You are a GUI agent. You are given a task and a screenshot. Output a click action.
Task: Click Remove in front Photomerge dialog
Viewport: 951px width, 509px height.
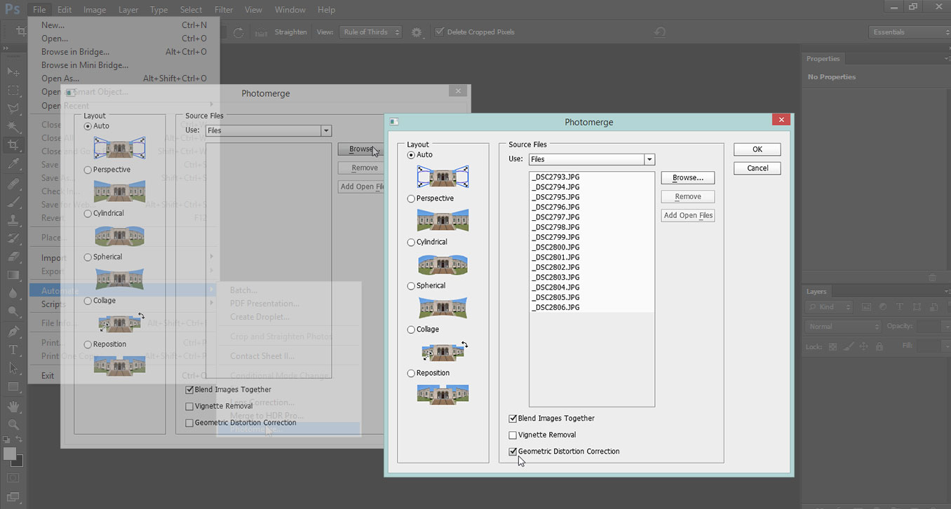(688, 197)
